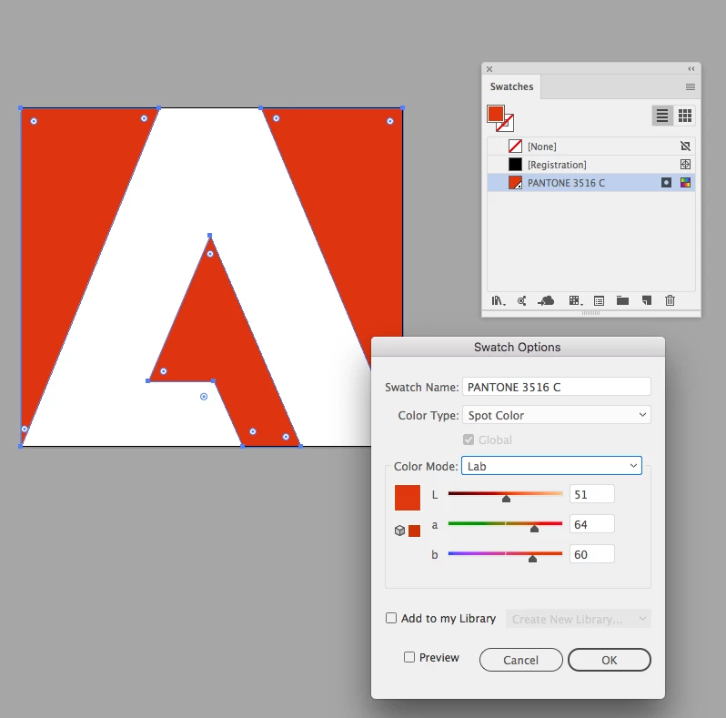Click the a slider thumb
This screenshot has width=726, height=718.
click(x=534, y=529)
